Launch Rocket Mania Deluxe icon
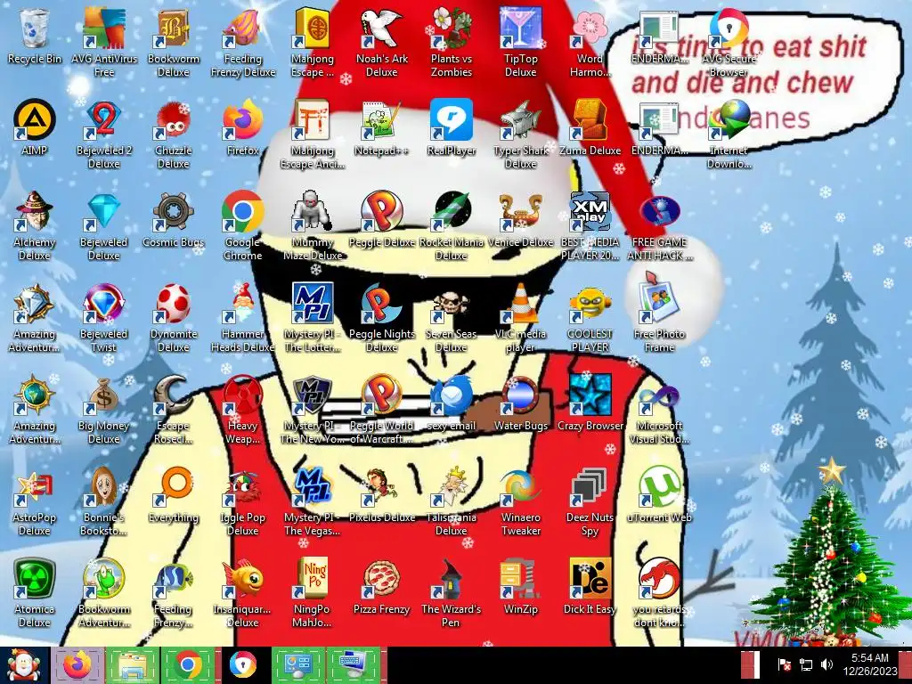The height and width of the screenshot is (684, 912). (x=452, y=225)
